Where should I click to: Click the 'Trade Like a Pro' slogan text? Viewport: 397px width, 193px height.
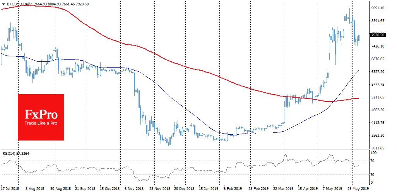[x=41, y=123]
